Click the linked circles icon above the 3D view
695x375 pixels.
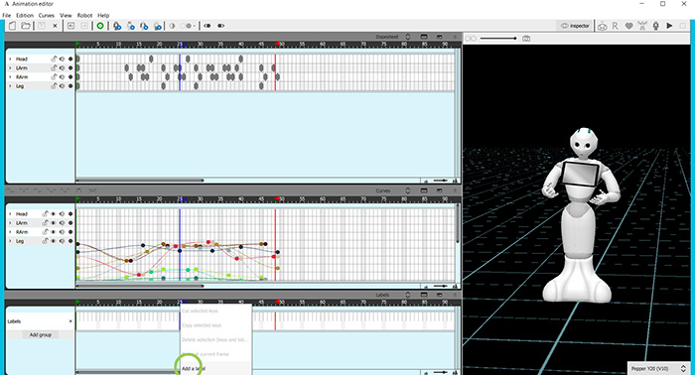[x=471, y=39]
